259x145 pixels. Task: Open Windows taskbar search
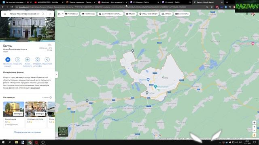[10, 142]
